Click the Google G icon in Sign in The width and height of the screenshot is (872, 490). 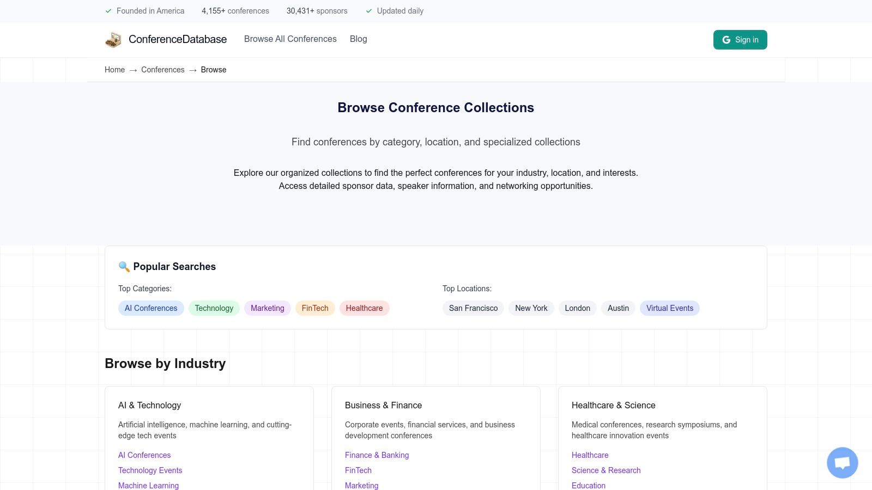(726, 39)
